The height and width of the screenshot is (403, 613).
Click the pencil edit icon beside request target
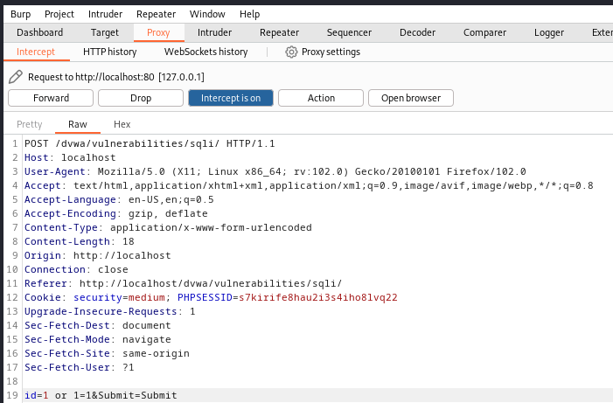click(x=16, y=77)
